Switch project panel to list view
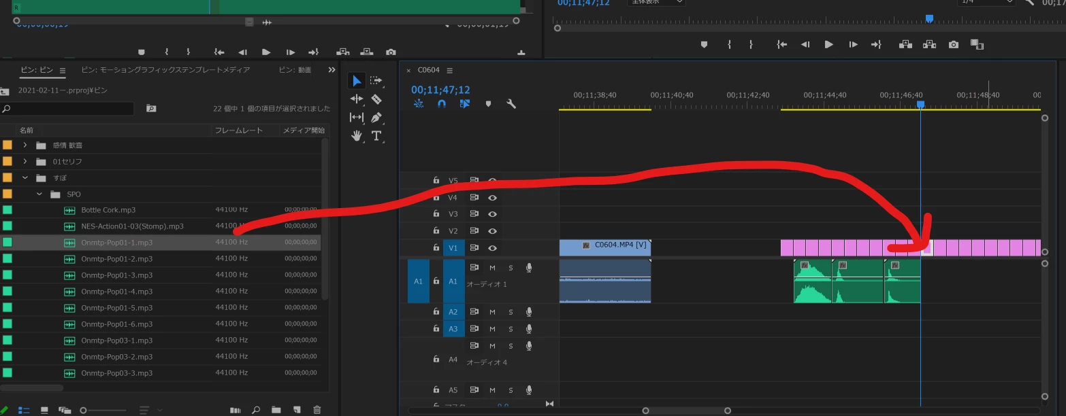Image resolution: width=1066 pixels, height=416 pixels. point(24,410)
